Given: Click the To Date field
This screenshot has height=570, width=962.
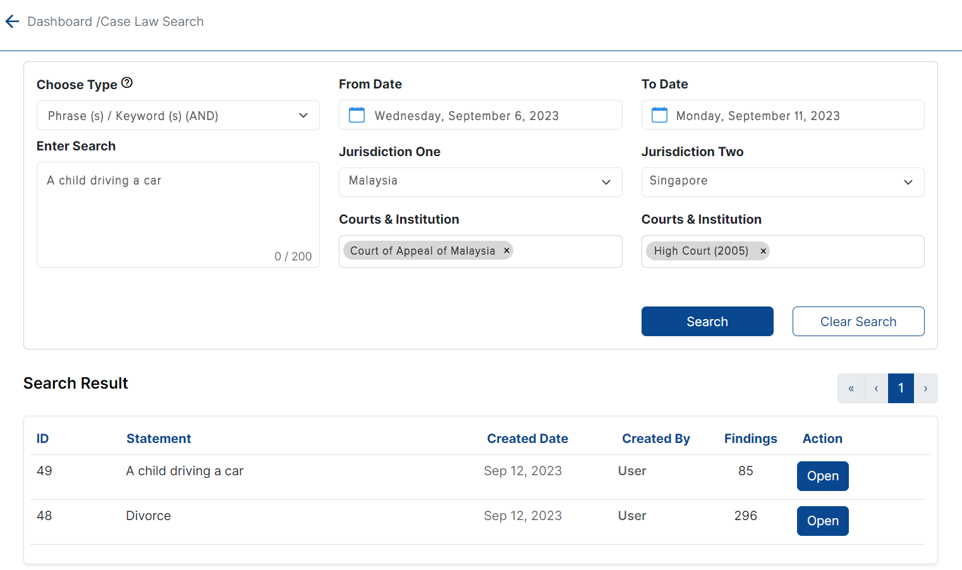Looking at the screenshot, I should 782,115.
